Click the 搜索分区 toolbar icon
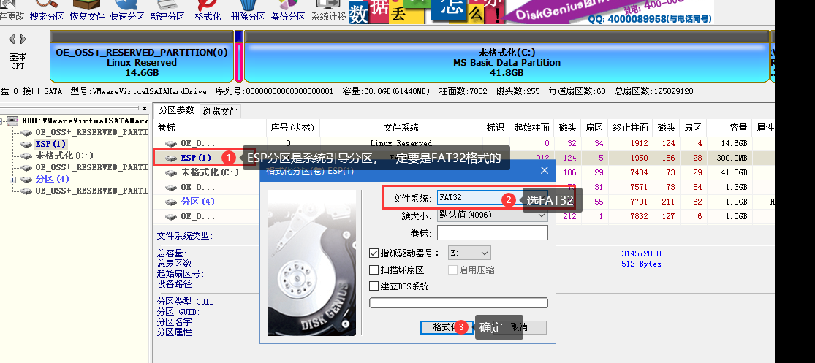815x363 pixels. [x=47, y=12]
